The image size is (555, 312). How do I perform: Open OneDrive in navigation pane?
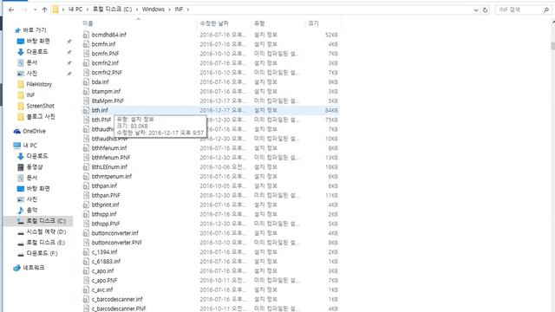34,131
